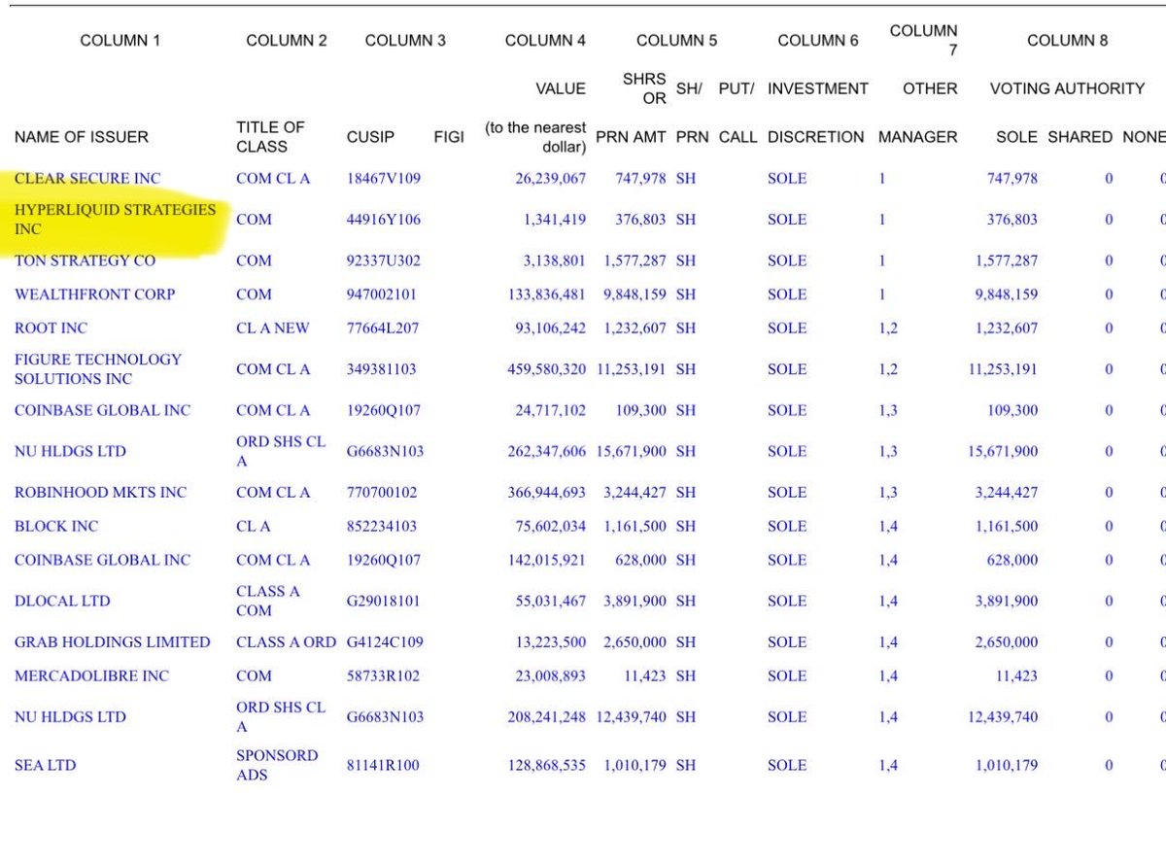Screen dimensions: 1166x865
Task: Select the CLEAR SECURE INC issuer name
Action: 87,179
